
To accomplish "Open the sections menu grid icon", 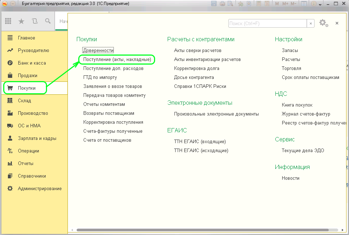I will [8, 21].
